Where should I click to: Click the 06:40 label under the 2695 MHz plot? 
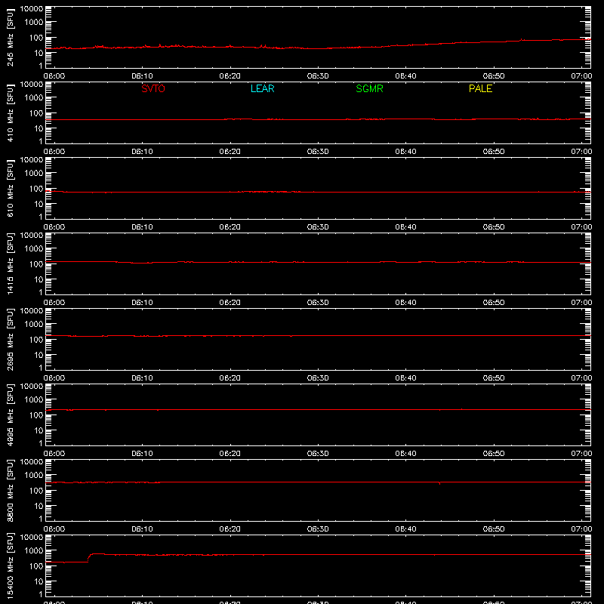[405, 378]
